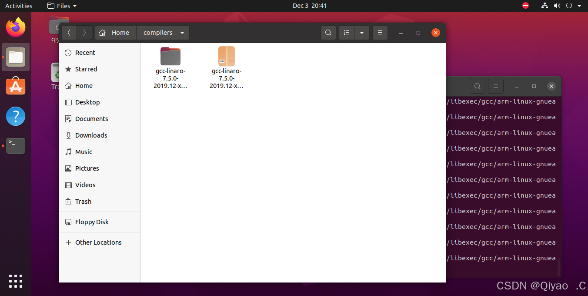Open the Files menu in the top bar
The width and height of the screenshot is (588, 296).
coord(61,6)
